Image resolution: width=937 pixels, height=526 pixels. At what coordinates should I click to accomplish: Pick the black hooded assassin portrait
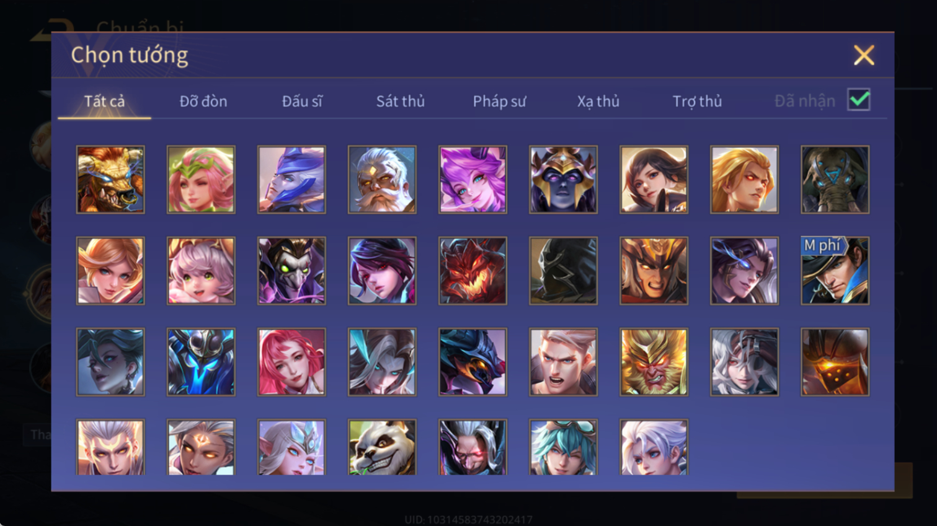(x=563, y=271)
